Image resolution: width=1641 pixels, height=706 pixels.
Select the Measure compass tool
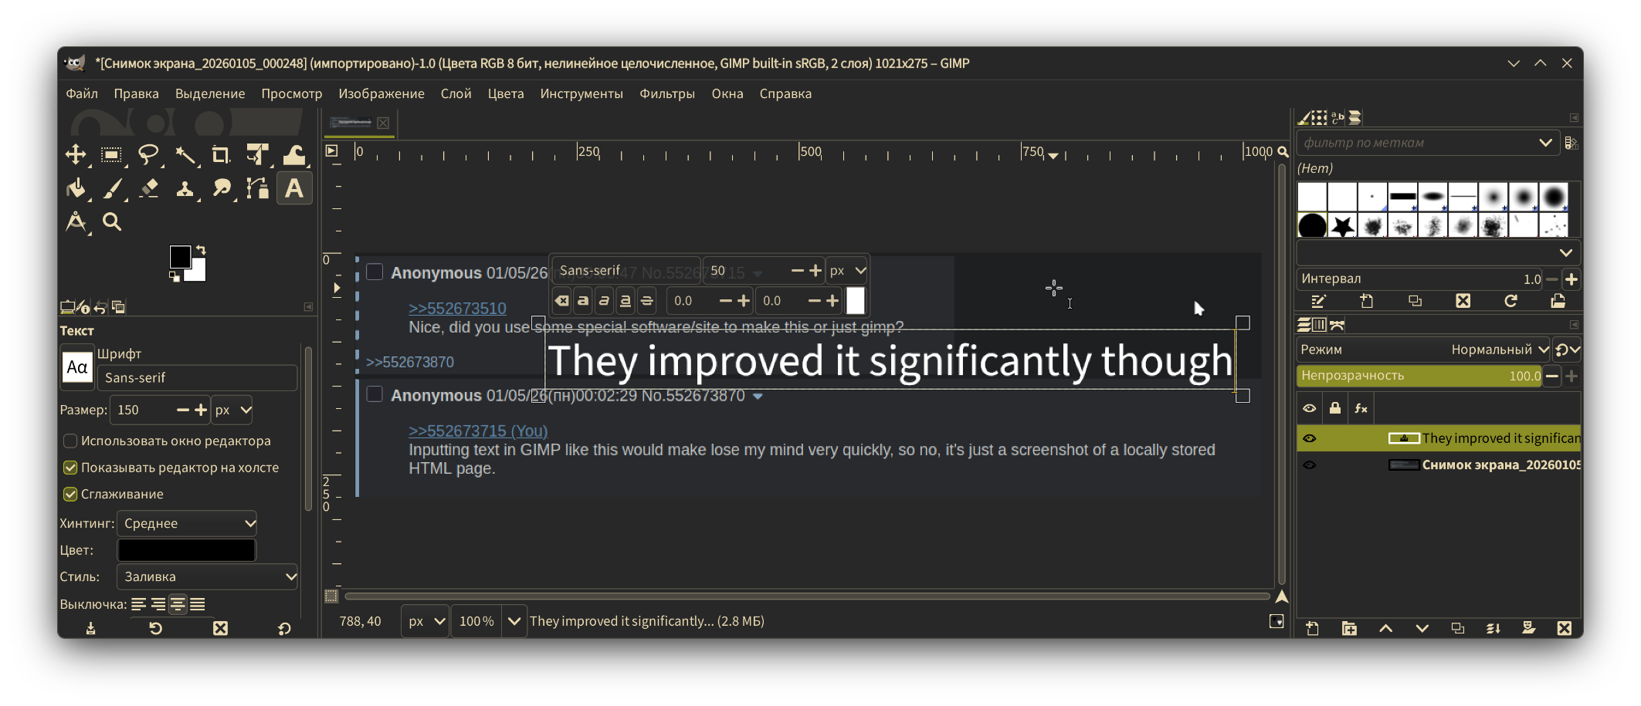(76, 222)
